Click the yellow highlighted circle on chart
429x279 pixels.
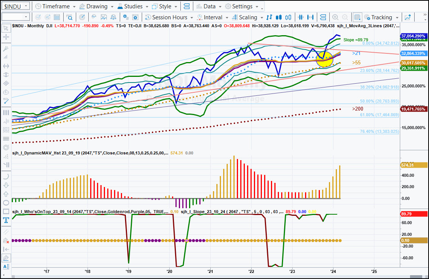[x=324, y=59]
